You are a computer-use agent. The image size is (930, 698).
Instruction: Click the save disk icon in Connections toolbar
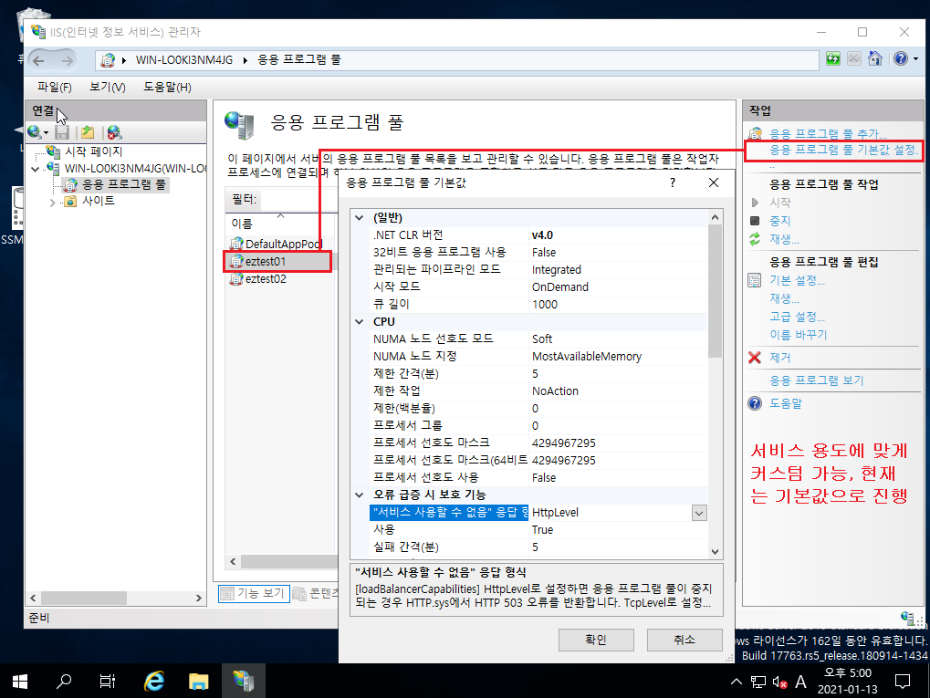click(62, 132)
